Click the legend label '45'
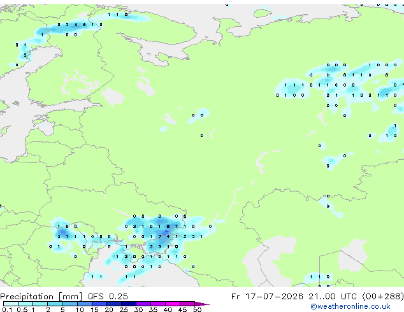This screenshot has width=404, height=312. tap(182, 309)
